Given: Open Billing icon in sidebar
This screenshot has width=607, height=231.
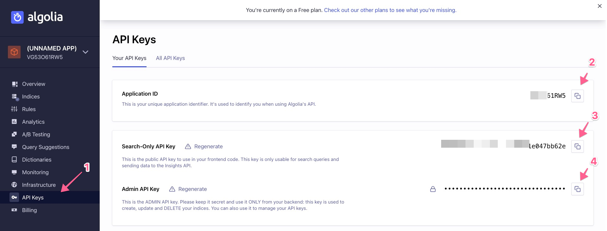Looking at the screenshot, I should coord(14,210).
